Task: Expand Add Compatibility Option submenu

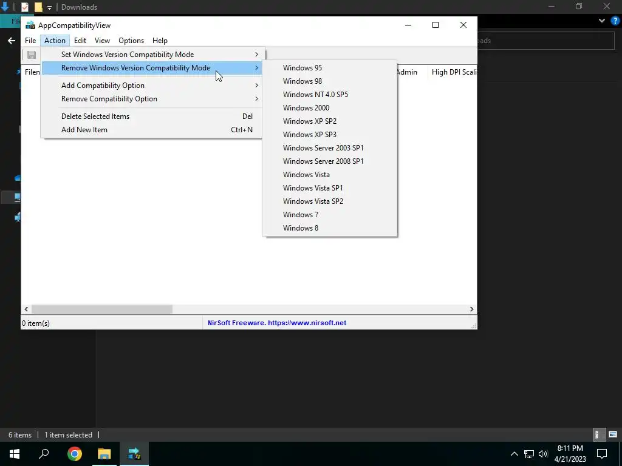Action: pyautogui.click(x=151, y=85)
